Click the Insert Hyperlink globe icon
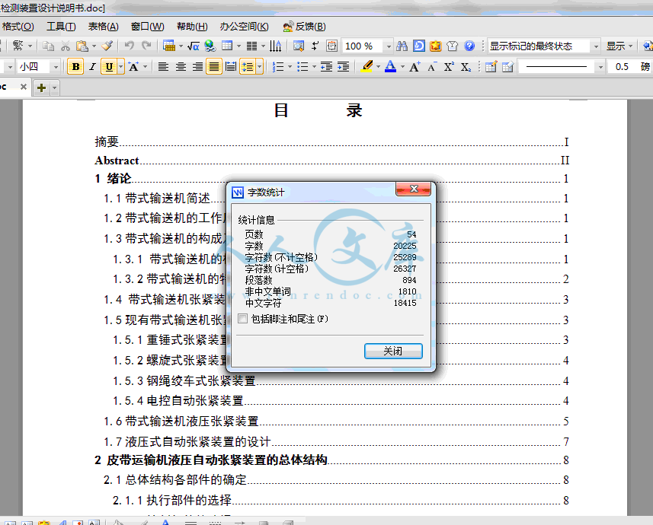The width and height of the screenshot is (653, 525). pos(210,46)
